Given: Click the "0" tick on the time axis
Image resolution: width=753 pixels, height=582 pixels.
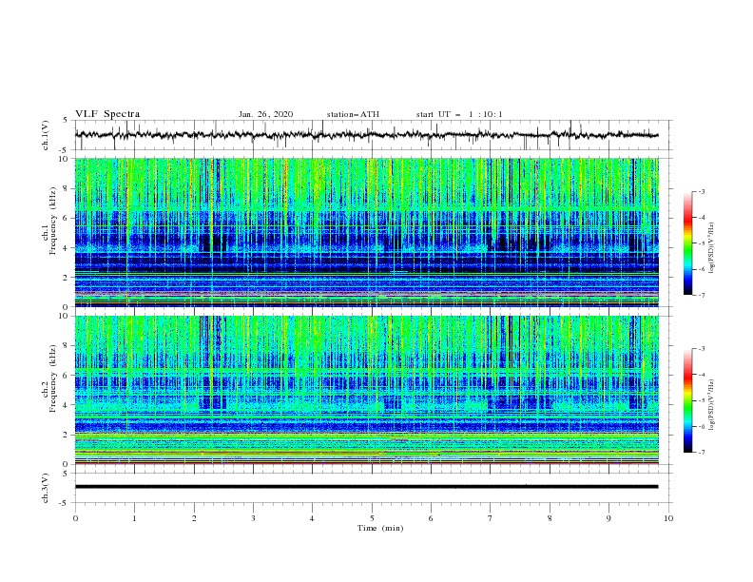Looking at the screenshot, I should tap(75, 518).
